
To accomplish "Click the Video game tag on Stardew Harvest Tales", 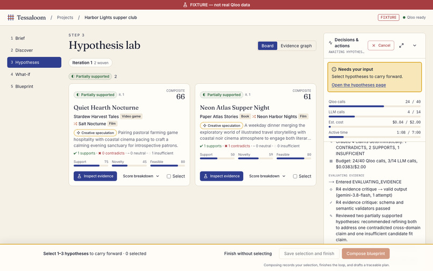I will pos(131,117).
